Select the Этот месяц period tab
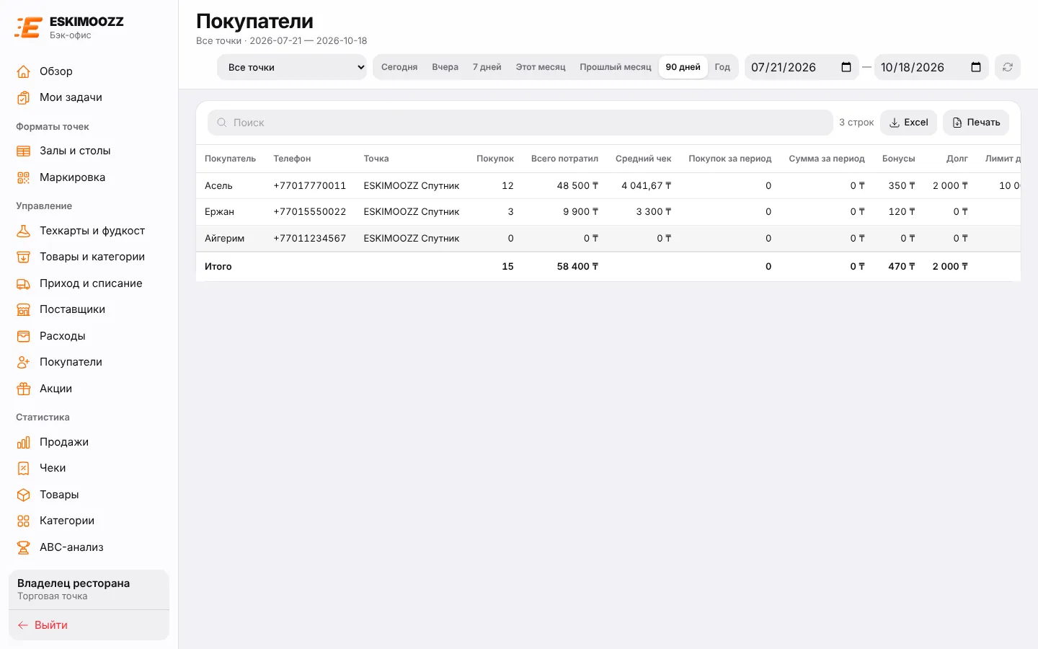1038x649 pixels. click(541, 67)
